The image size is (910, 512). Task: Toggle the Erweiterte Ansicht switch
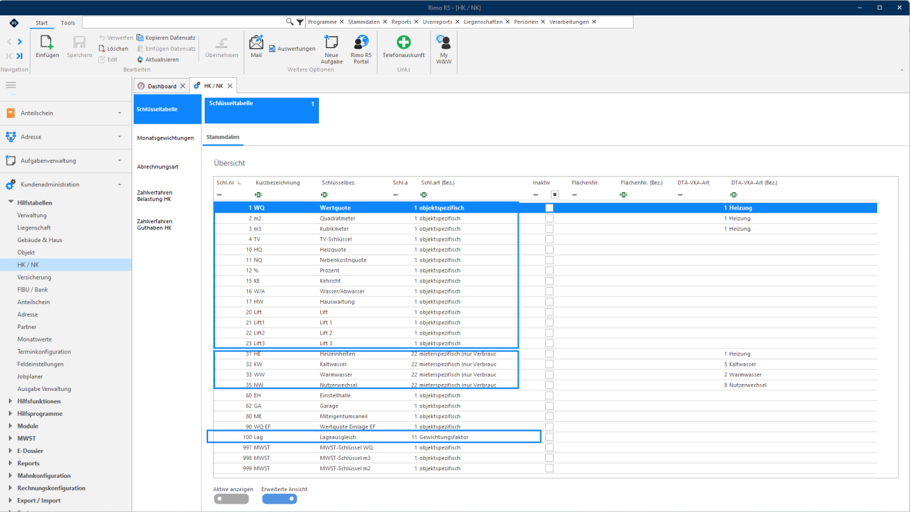279,498
